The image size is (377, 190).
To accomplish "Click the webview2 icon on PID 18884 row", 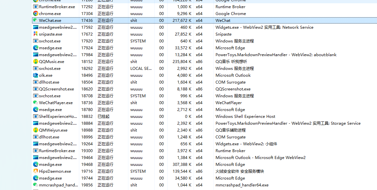I will (36, 123).
